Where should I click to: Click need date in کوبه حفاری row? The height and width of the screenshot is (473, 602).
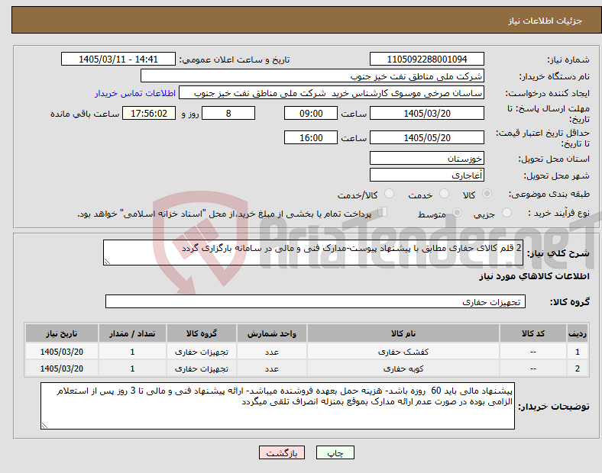click(62, 368)
